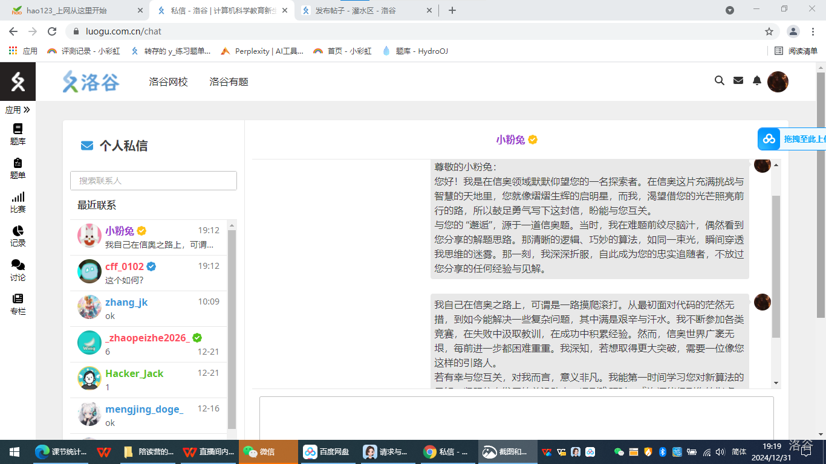
Task: Expand the 应用 sidebar chevron
Action: 26,110
